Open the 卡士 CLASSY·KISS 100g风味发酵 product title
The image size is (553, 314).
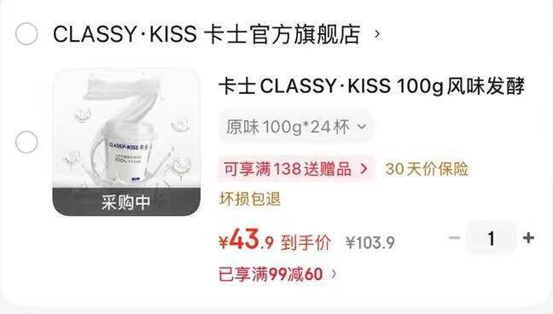372,86
